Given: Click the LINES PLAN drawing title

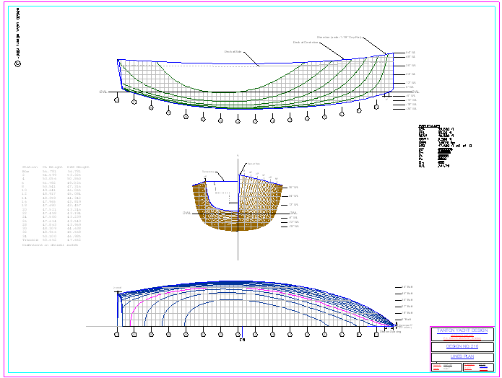Looking at the screenshot, I should click(462, 356).
